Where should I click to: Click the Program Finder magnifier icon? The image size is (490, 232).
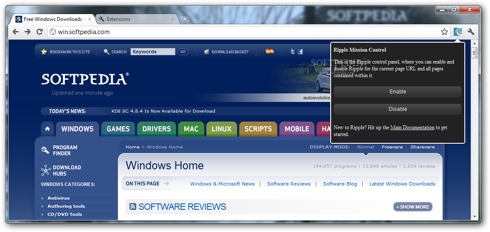[45, 150]
